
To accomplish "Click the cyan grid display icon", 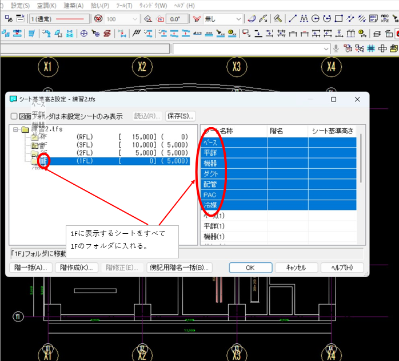I will (371, 48).
